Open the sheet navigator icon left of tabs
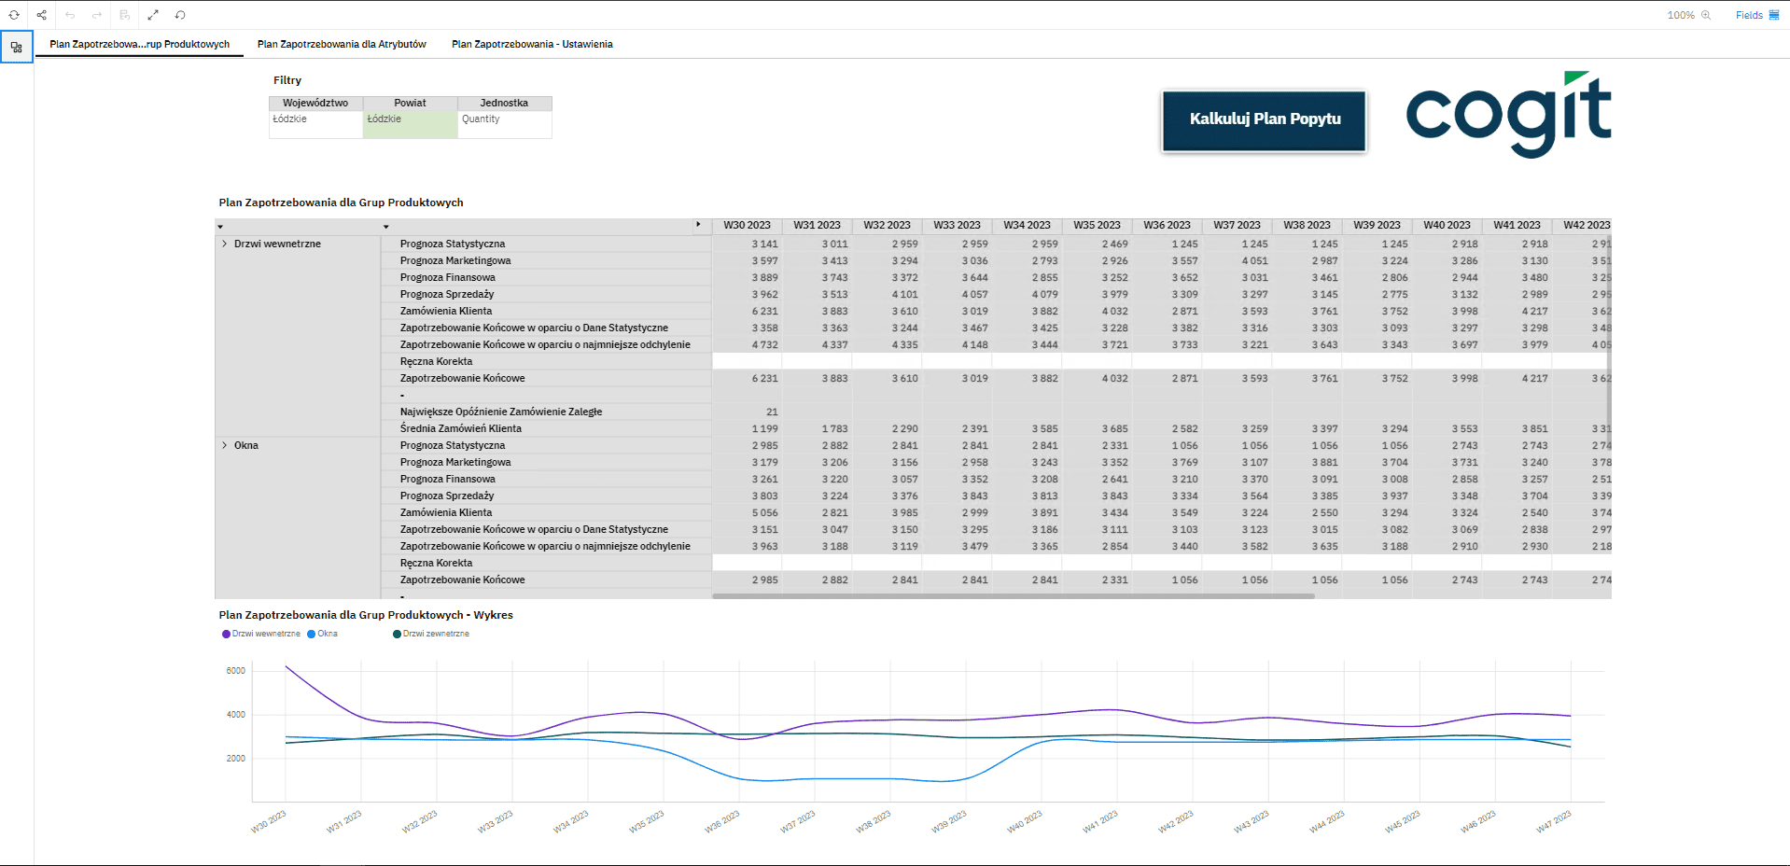Image resolution: width=1790 pixels, height=866 pixels. (17, 47)
